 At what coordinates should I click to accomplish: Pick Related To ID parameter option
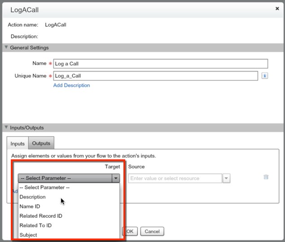click(x=35, y=225)
